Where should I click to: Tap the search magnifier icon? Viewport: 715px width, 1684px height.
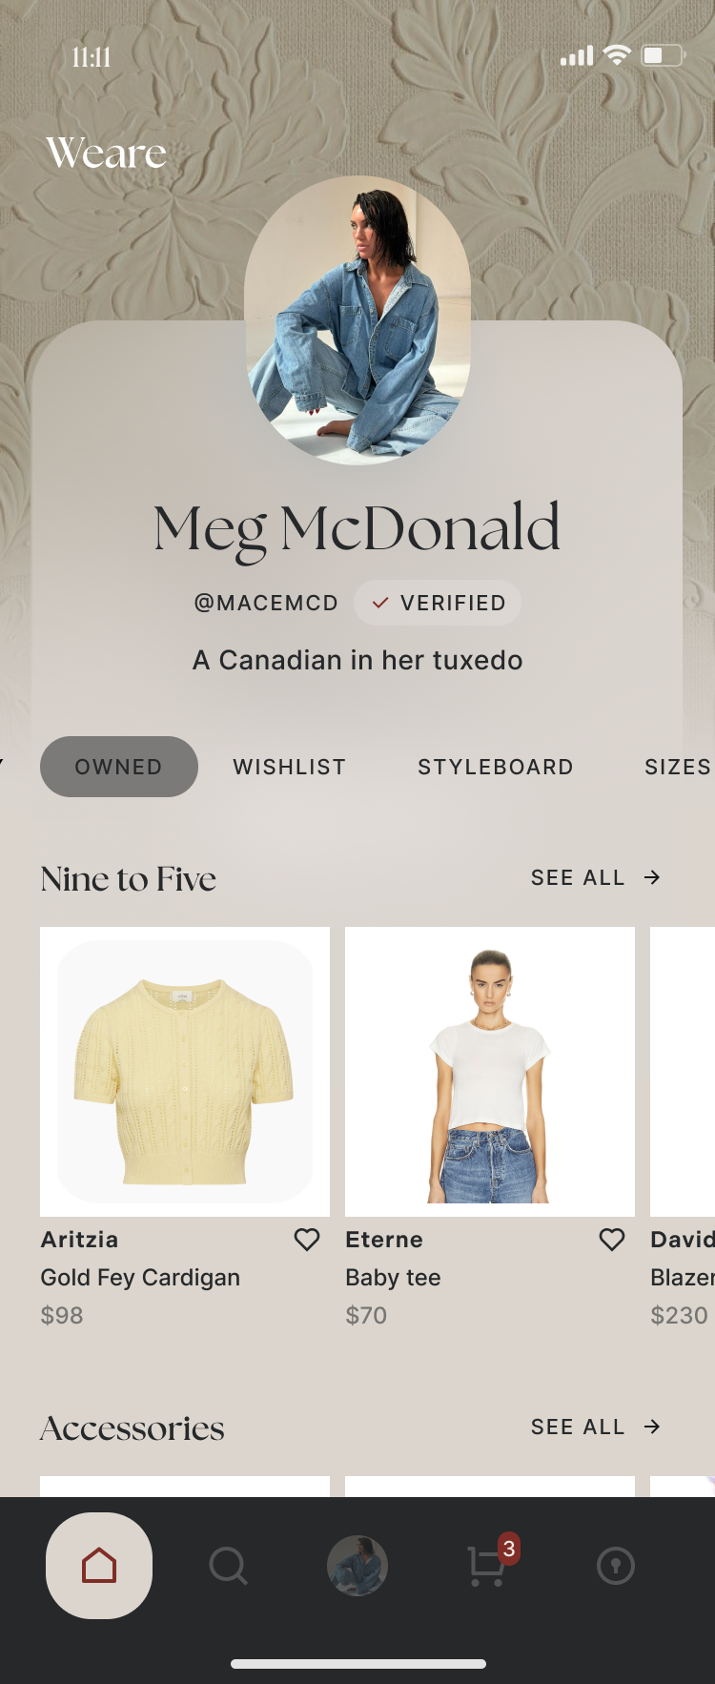pos(228,1566)
